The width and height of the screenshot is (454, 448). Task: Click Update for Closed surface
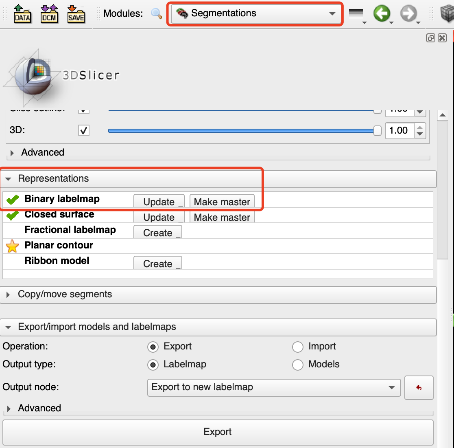tap(159, 217)
